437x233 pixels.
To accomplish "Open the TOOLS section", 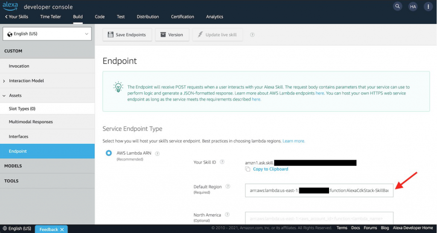I will tap(47, 181).
